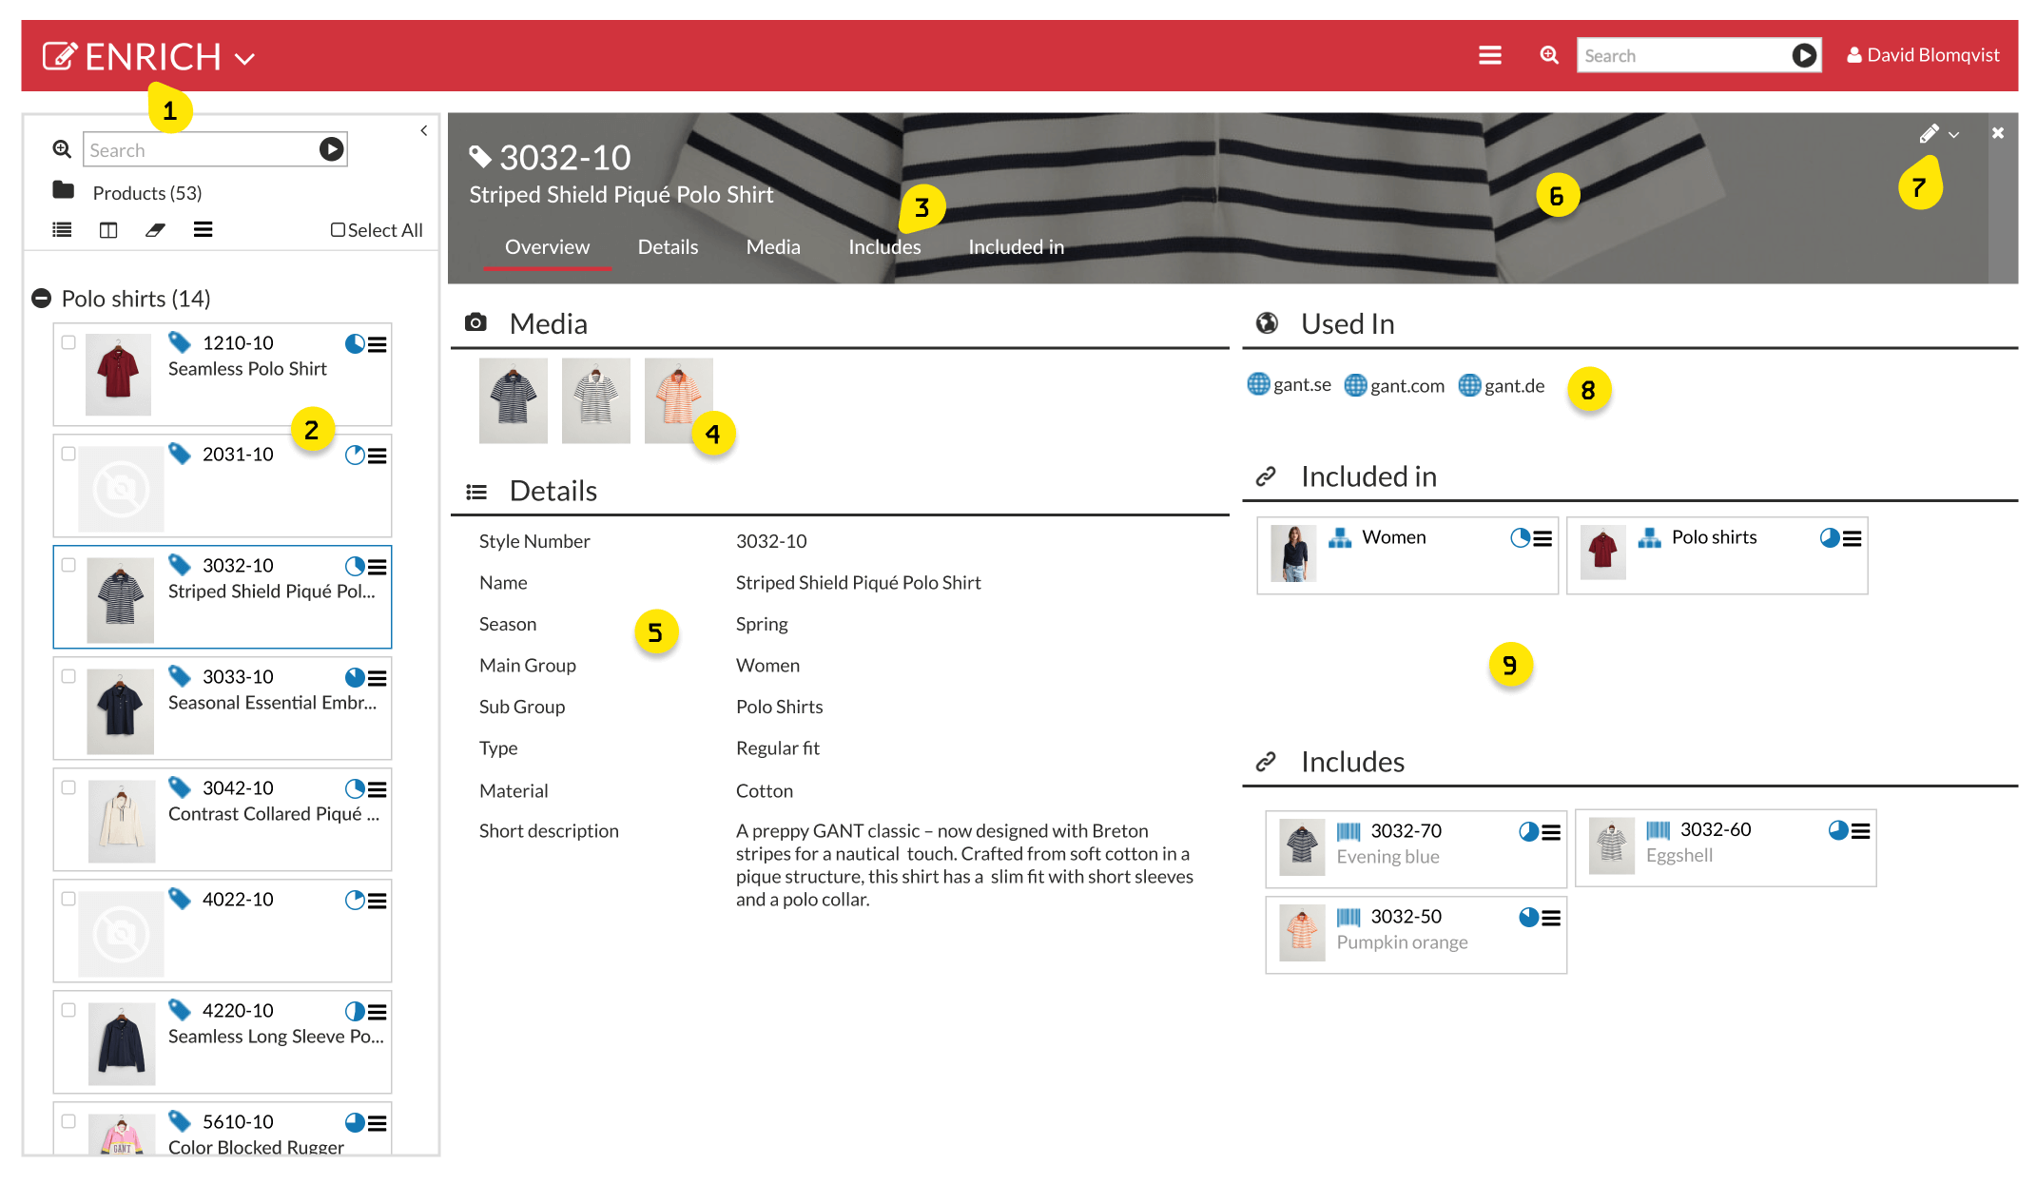Check the box for product 1210-10
The width and height of the screenshot is (2037, 1184).
68,342
